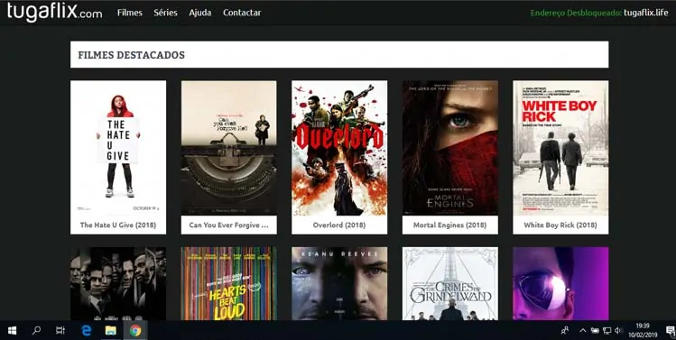Click Mortal Engines (2018) title
The height and width of the screenshot is (340, 676).
(450, 225)
